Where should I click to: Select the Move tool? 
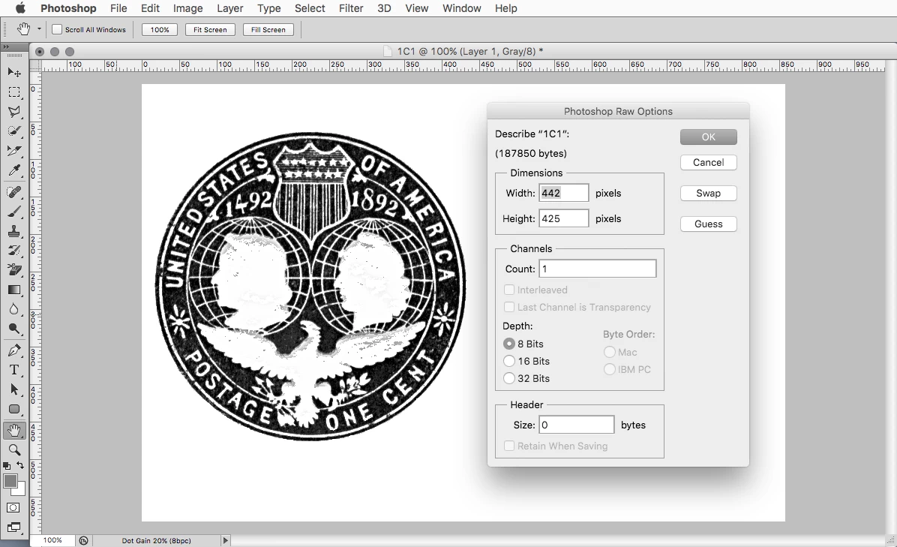click(14, 72)
